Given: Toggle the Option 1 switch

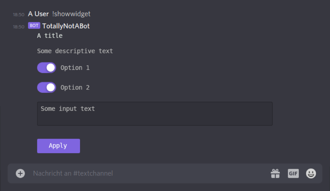Looking at the screenshot, I should (47, 68).
